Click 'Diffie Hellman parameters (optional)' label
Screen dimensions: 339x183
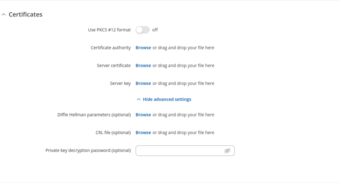pos(94,115)
